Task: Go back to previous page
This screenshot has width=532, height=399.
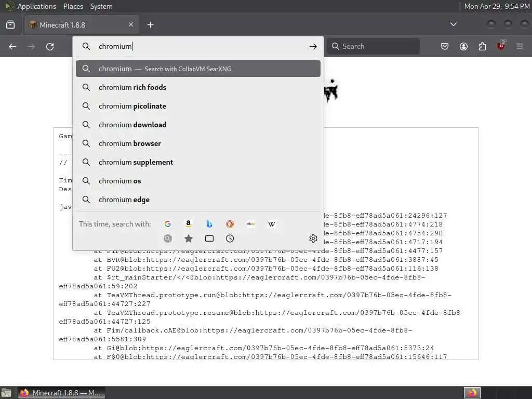Action: tap(12, 46)
